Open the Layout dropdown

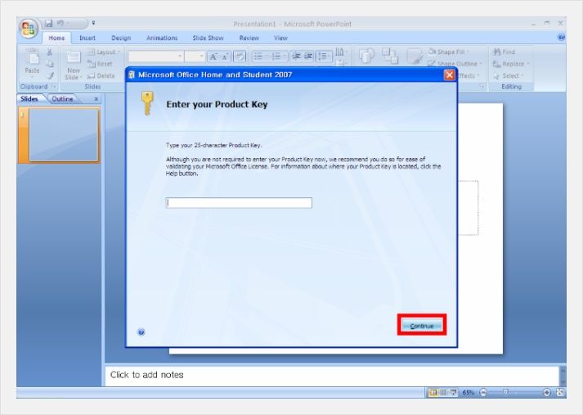104,52
